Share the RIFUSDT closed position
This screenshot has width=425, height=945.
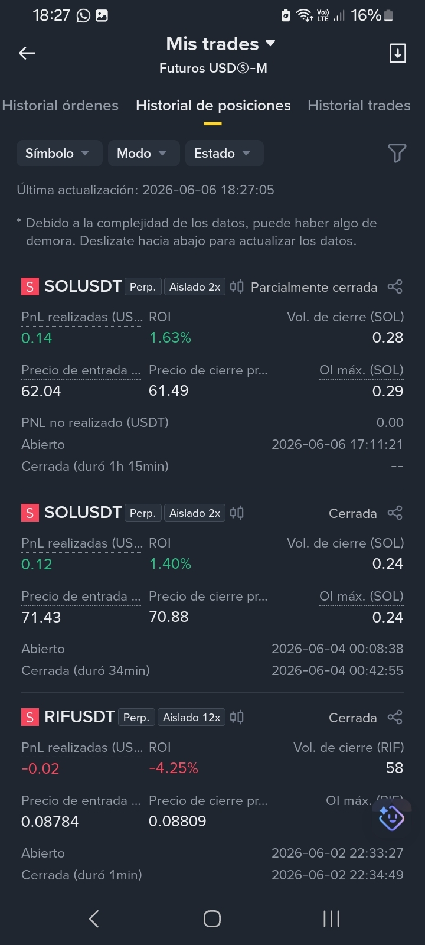pos(395,718)
